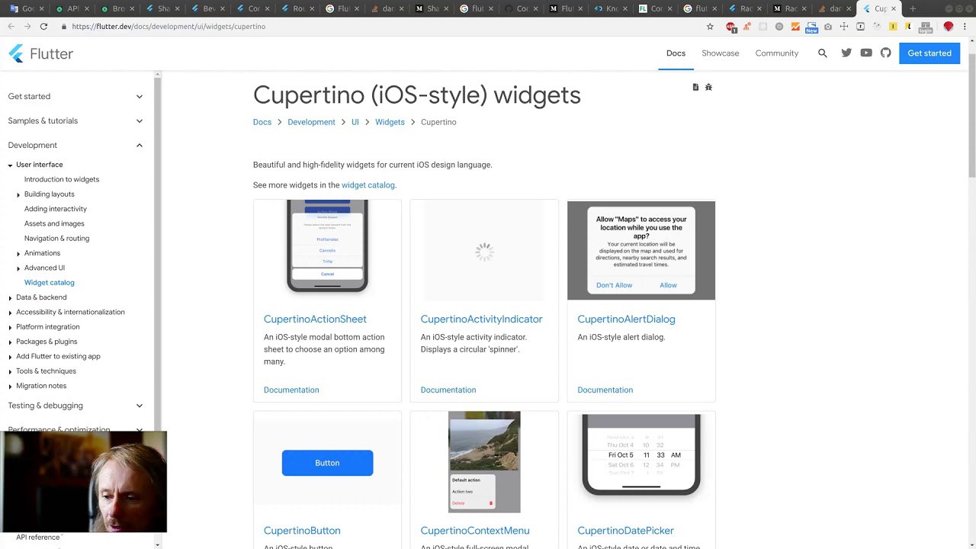Screen dimensions: 976x549
Task: Open the widget catalog link in text
Action: tap(368, 185)
